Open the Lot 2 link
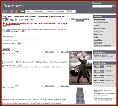The width and height of the screenshot is (118, 106). pyautogui.click(x=13, y=87)
